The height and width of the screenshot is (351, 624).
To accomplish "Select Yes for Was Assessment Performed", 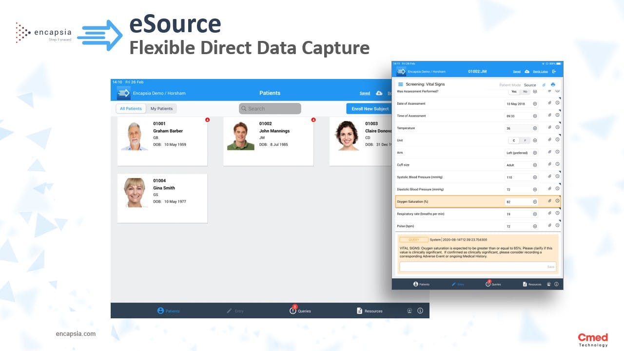I will 514,92.
